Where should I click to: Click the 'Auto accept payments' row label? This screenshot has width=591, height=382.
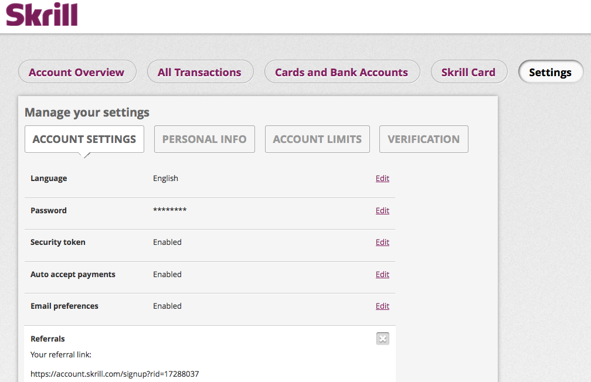click(73, 275)
